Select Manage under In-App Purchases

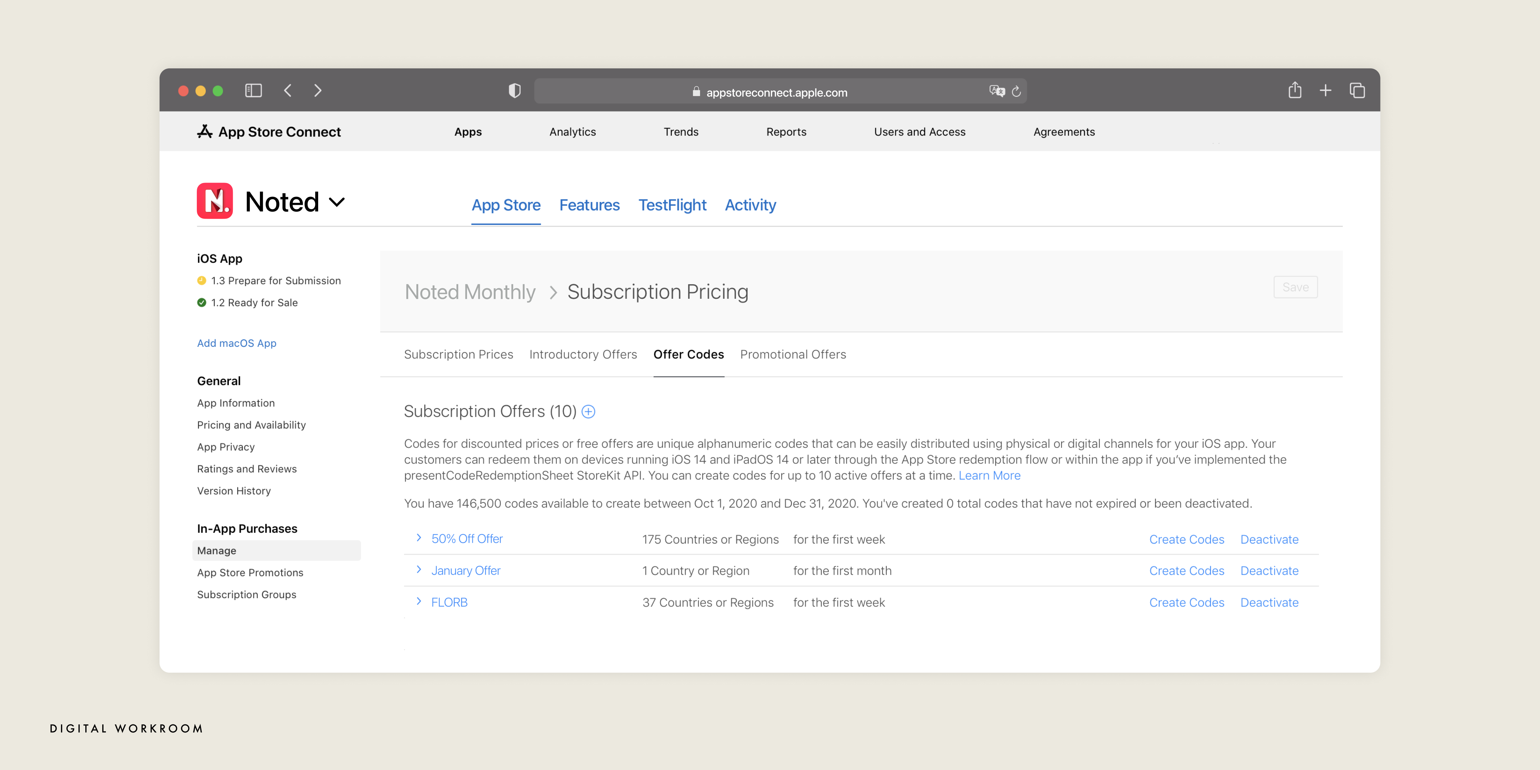click(216, 551)
